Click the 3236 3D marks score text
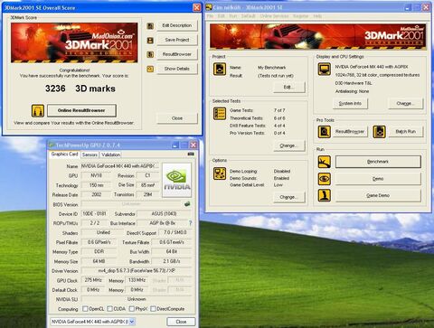The height and width of the screenshot is (328, 434). pos(80,89)
